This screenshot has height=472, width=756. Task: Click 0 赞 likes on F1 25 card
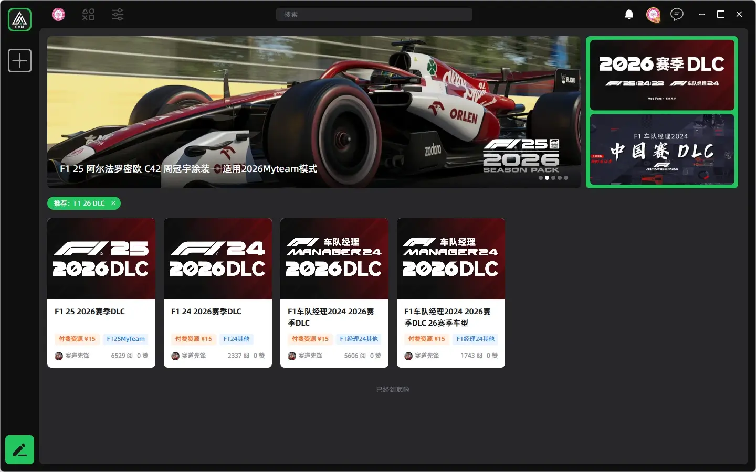142,356
